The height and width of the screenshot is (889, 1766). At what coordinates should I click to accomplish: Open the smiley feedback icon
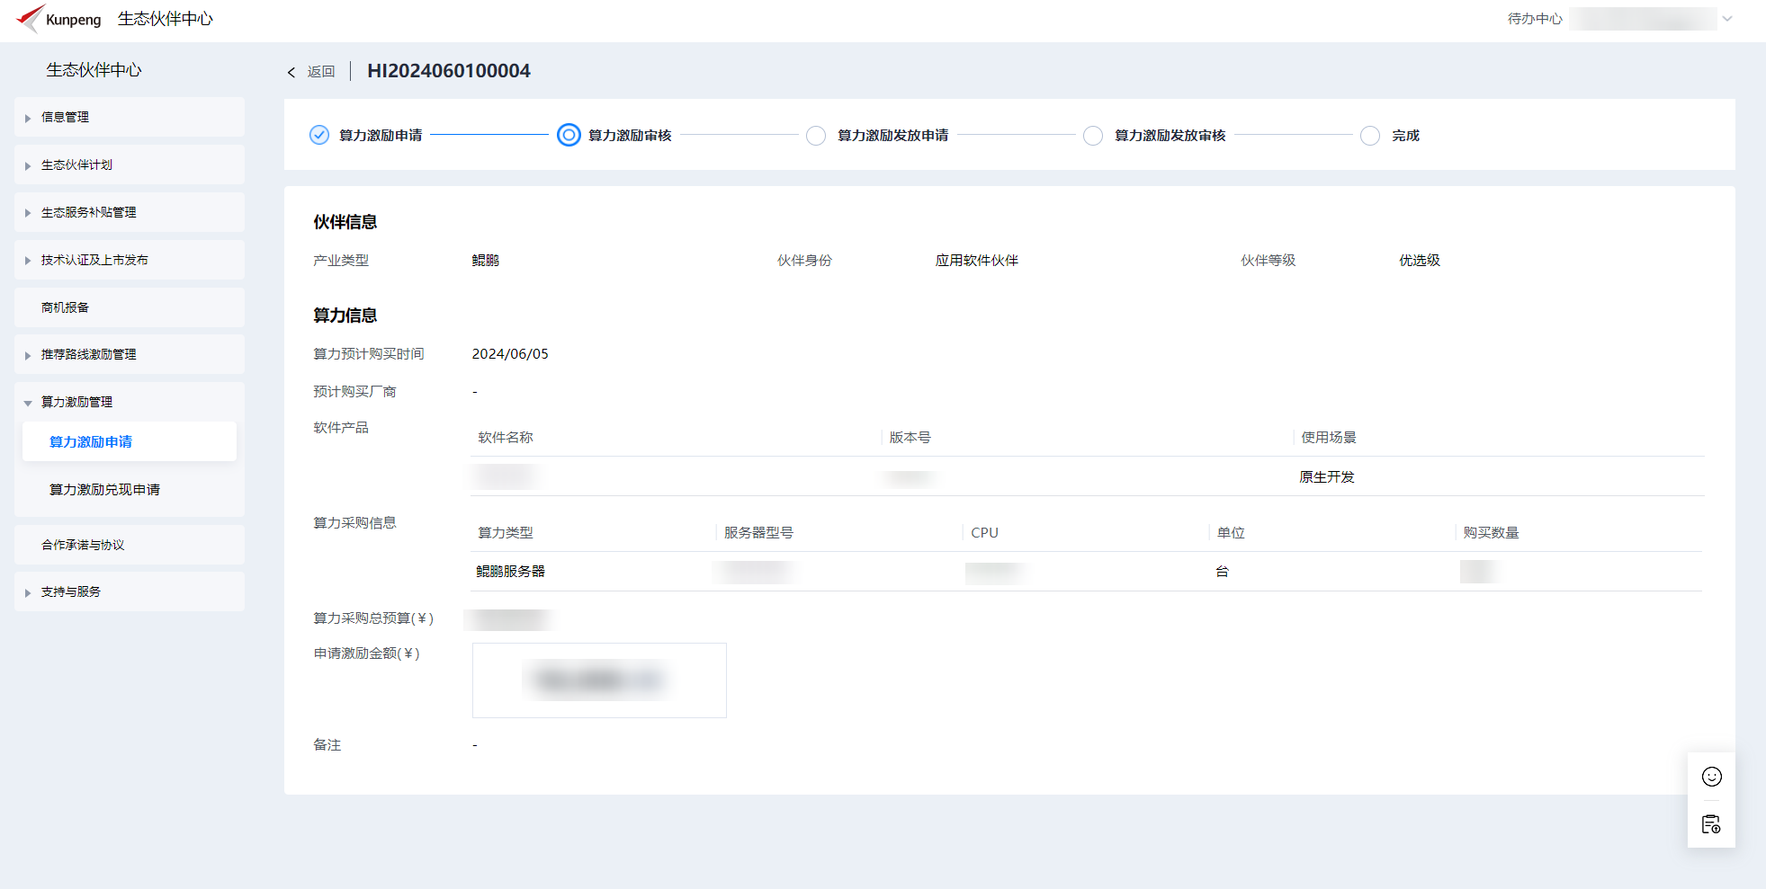1712,777
